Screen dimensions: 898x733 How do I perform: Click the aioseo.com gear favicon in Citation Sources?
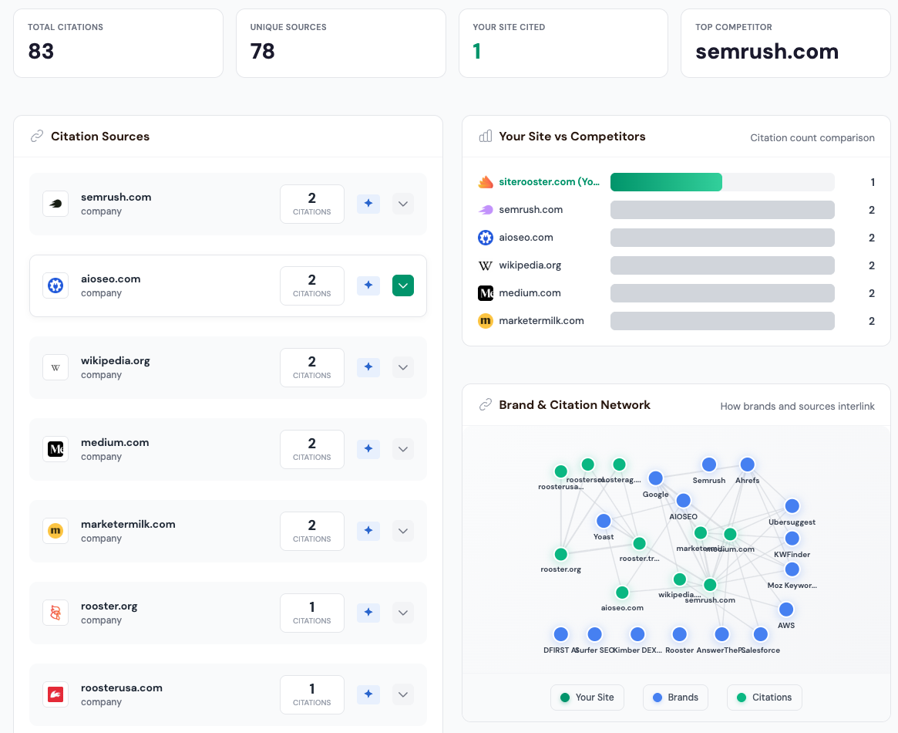pyautogui.click(x=55, y=285)
